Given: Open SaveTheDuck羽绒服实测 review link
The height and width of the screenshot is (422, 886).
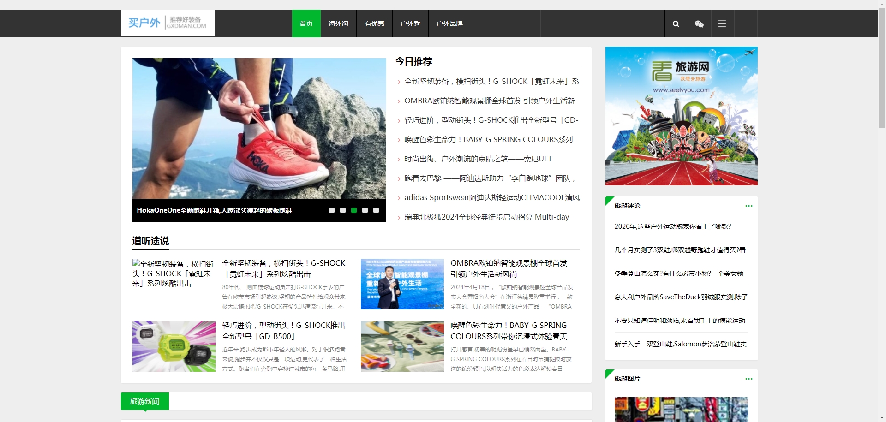Looking at the screenshot, I should pyautogui.click(x=681, y=297).
